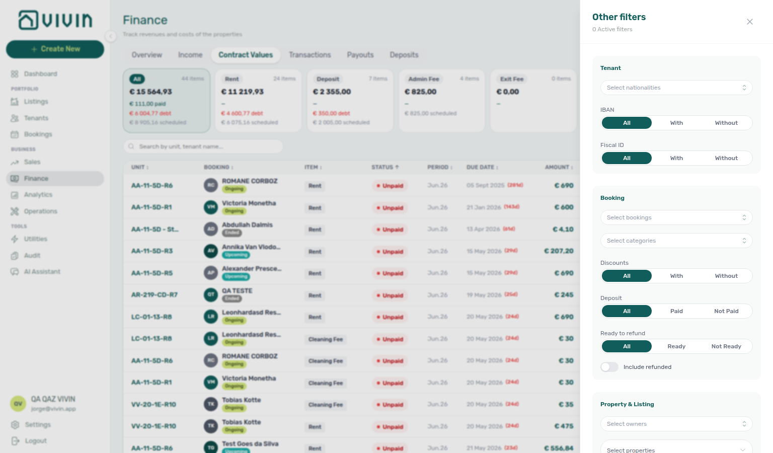
Task: Open the Utilities sidebar icon
Action: point(15,239)
